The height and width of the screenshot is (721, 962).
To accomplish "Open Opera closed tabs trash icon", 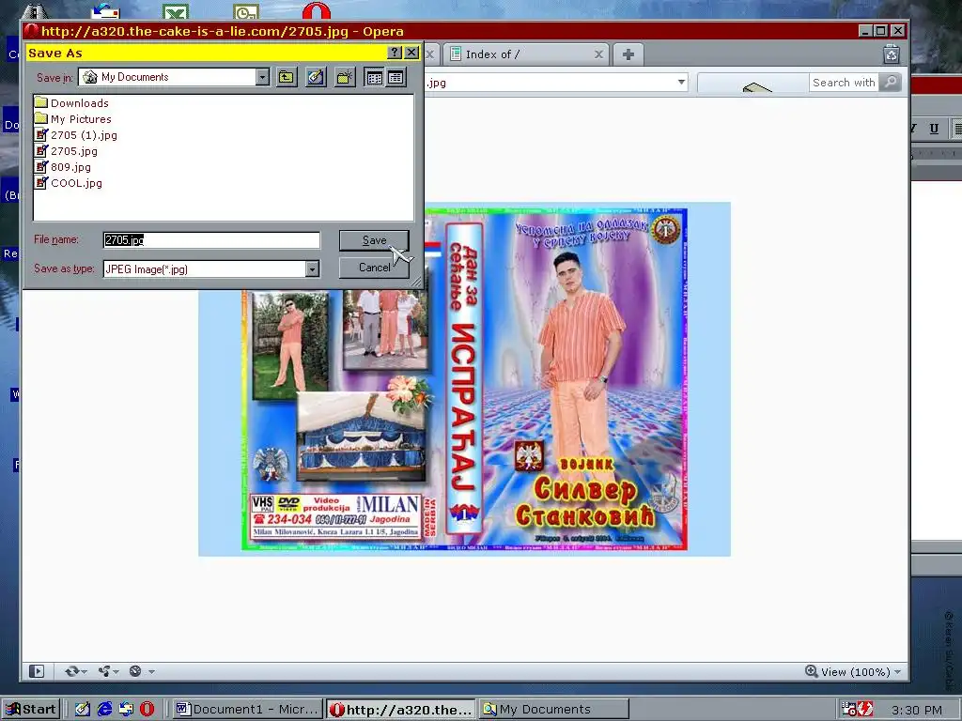I will [892, 54].
